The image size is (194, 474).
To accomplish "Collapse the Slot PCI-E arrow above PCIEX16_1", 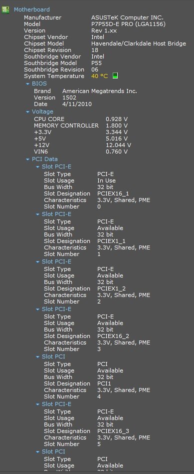I will pos(38,167).
